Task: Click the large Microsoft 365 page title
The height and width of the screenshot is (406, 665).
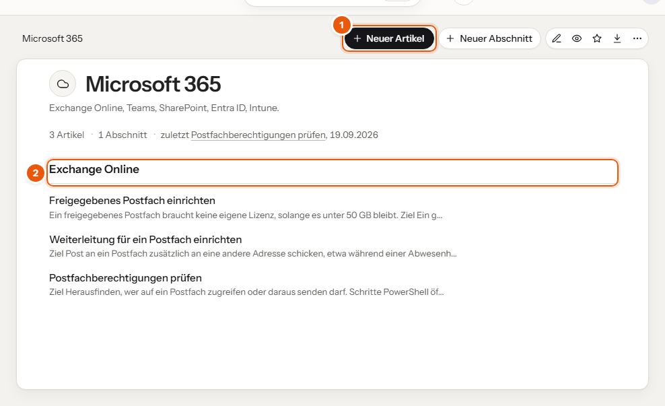Action: coord(153,83)
